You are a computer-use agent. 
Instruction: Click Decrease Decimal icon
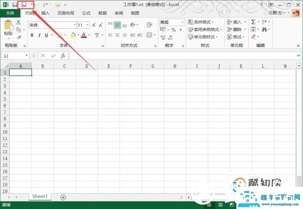170,37
